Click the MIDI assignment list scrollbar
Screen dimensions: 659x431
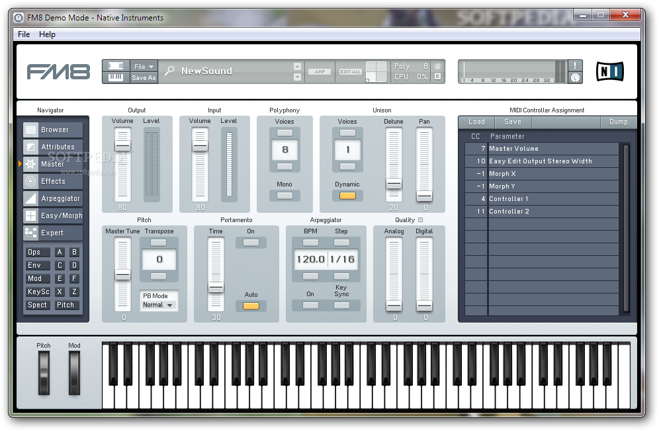point(626,229)
